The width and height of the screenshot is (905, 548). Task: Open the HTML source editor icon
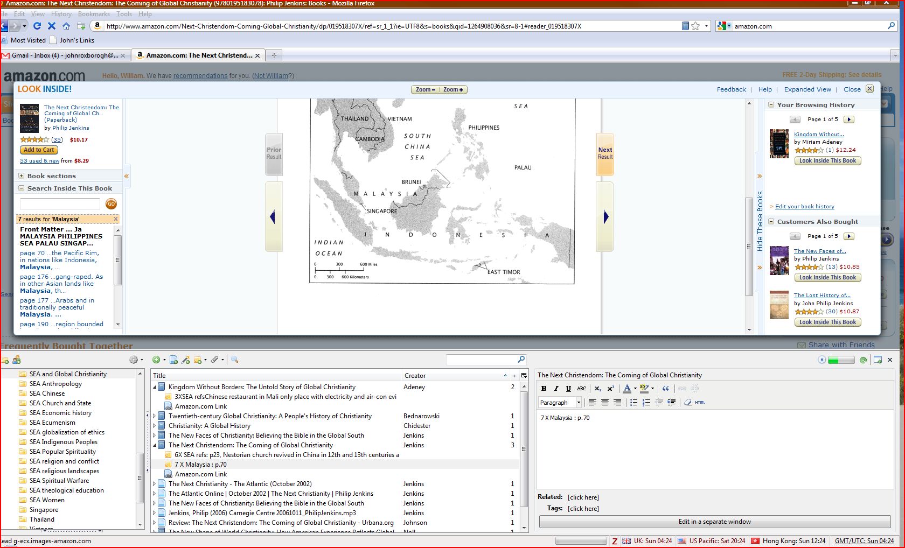pos(700,402)
